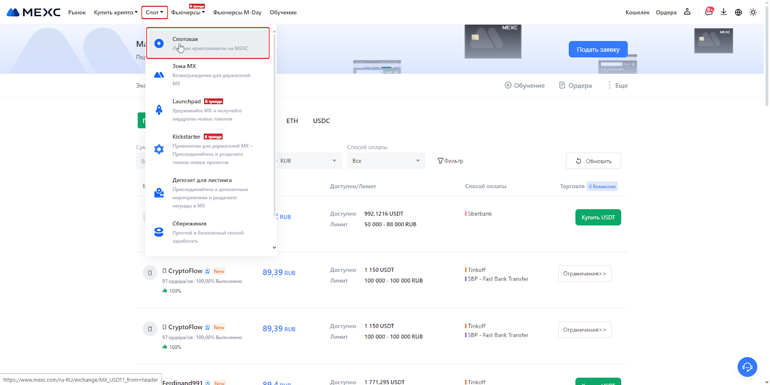The image size is (770, 385).
Task: Open Обучение with the play icon below banner
Action: (525, 85)
